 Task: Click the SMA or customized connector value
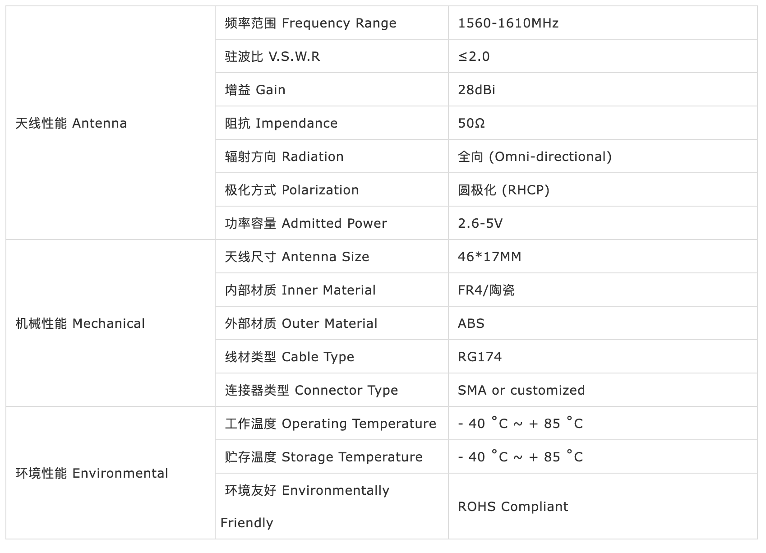click(x=521, y=390)
